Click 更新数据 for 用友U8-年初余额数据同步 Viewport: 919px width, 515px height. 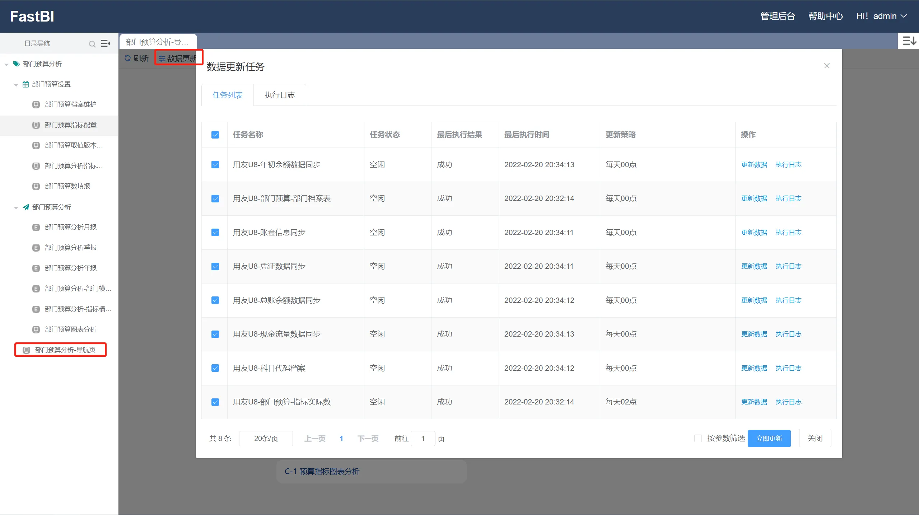[x=754, y=165]
